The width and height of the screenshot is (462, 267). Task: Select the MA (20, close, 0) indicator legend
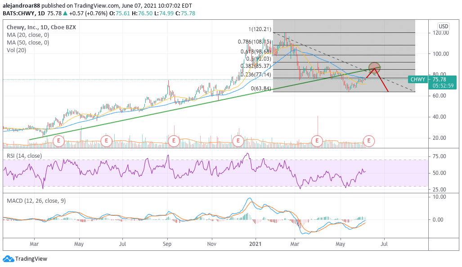28,35
